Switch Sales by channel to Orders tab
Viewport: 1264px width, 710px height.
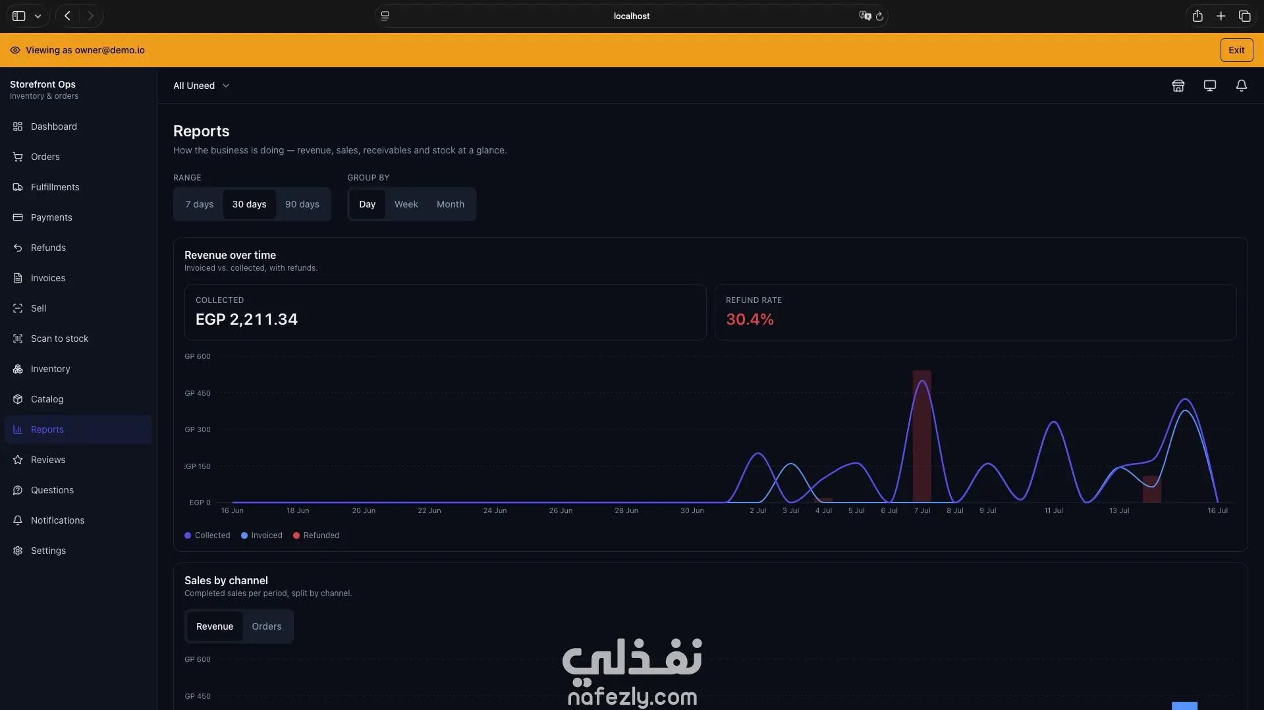point(267,626)
